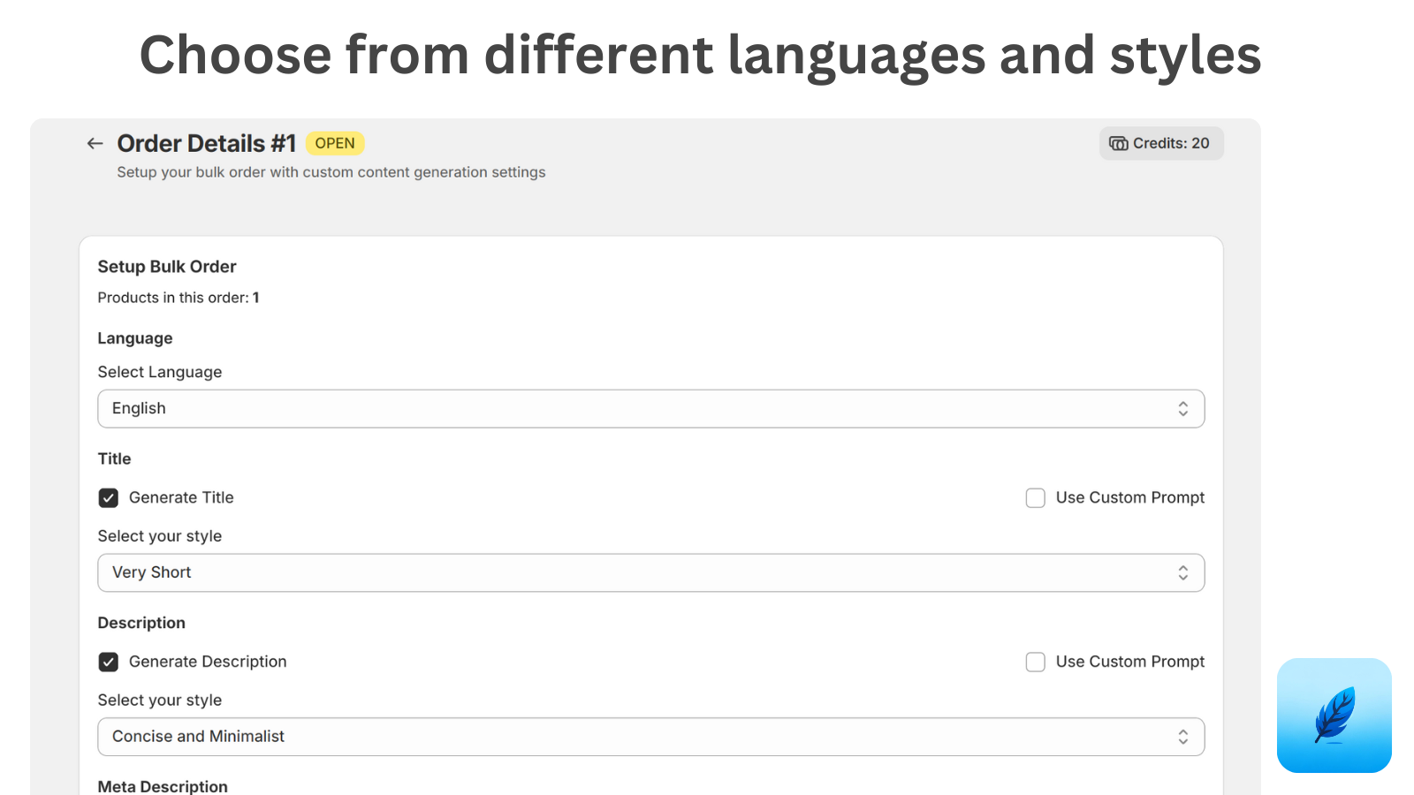Image resolution: width=1414 pixels, height=795 pixels.
Task: Expand the Description style dropdown
Action: point(650,737)
